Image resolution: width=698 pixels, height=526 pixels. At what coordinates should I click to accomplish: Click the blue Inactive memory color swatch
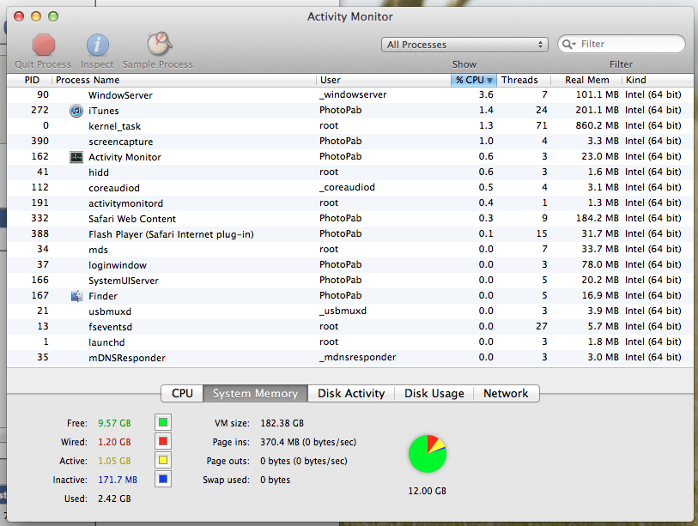click(x=163, y=480)
